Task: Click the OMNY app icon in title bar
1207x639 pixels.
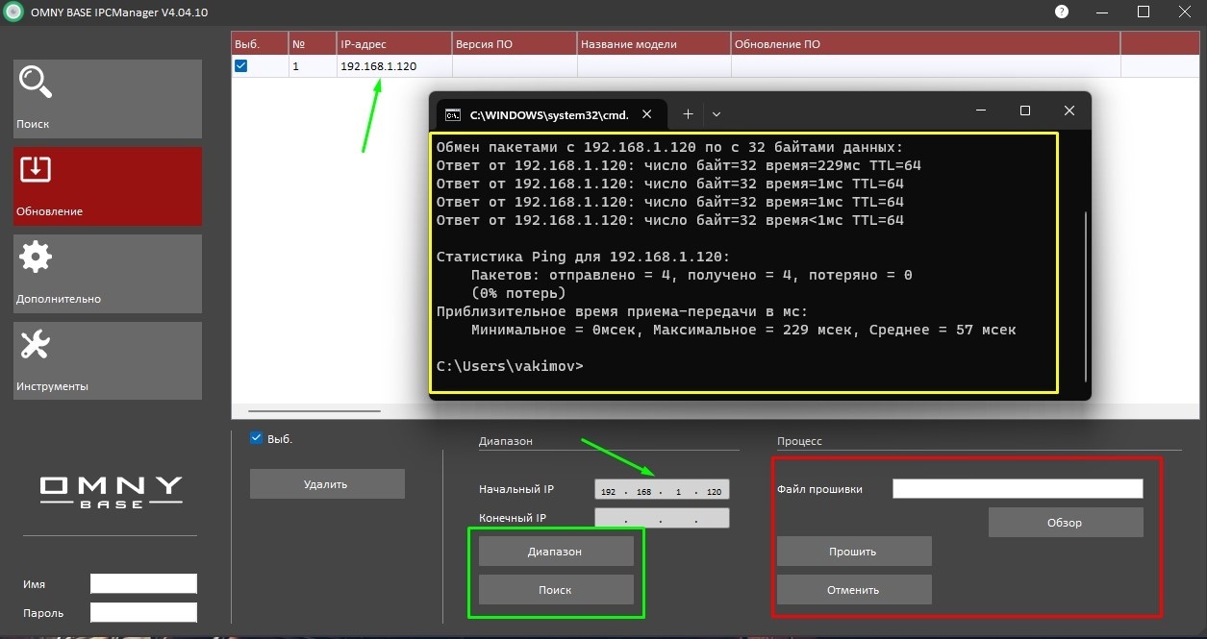Action: (12, 12)
